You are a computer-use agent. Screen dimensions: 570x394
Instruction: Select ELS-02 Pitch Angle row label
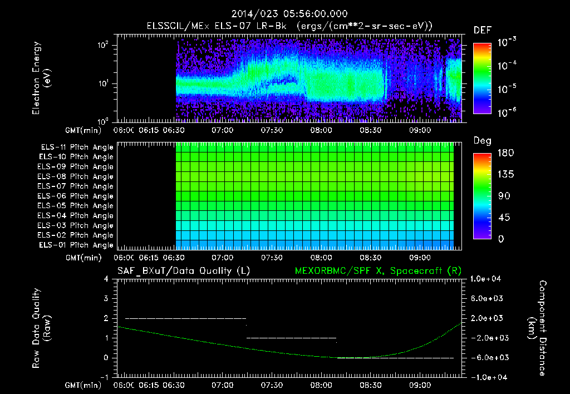tap(76, 235)
